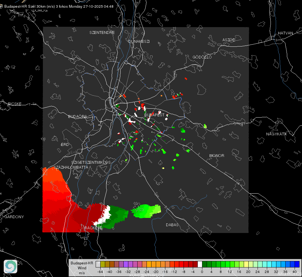302x277 pixels.
Task: Click the DOROG town label
Action: point(40,10)
